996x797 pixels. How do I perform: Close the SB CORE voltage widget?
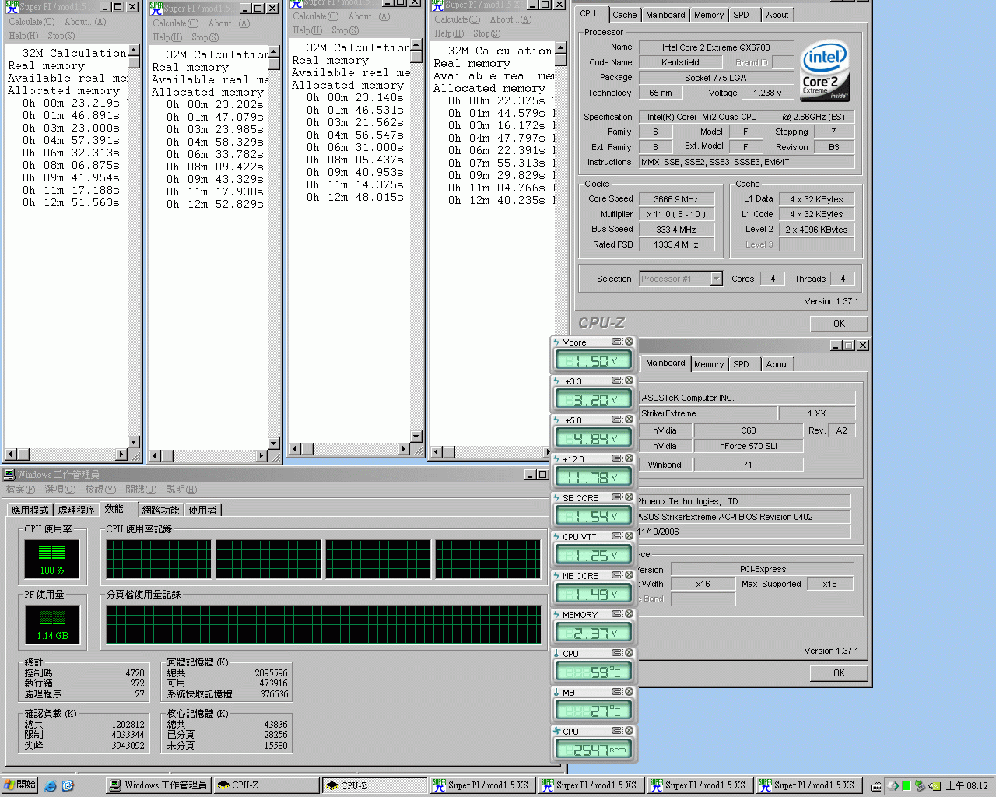tap(629, 497)
